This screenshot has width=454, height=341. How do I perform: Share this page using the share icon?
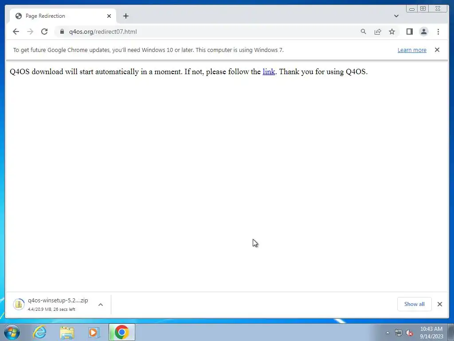coord(378,32)
